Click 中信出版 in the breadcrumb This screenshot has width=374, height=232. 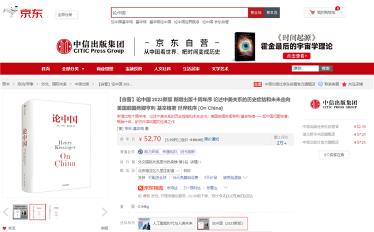[x=82, y=84]
